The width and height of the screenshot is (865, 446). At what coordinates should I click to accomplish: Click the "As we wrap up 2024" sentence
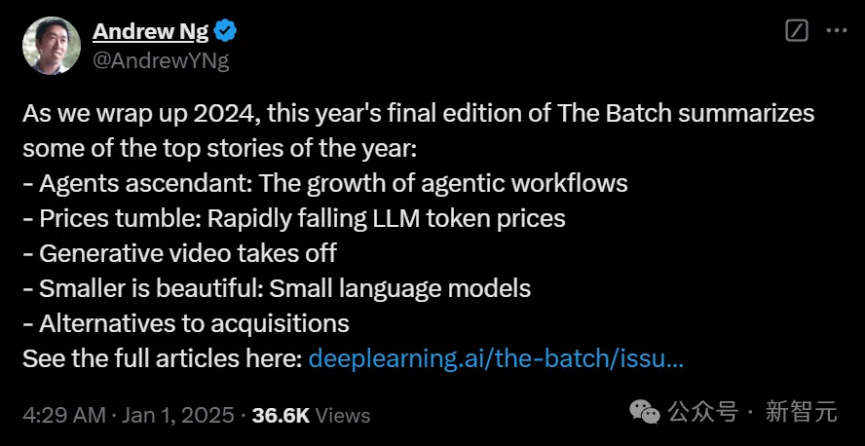(x=418, y=113)
